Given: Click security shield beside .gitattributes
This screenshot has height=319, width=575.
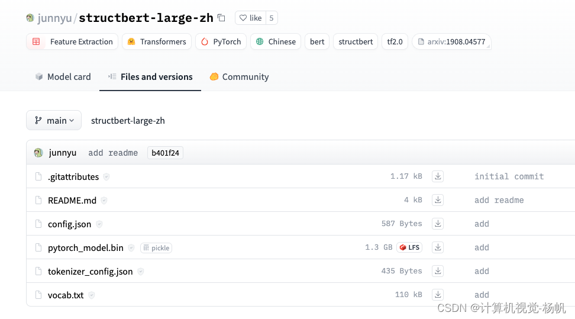Looking at the screenshot, I should click(x=106, y=176).
